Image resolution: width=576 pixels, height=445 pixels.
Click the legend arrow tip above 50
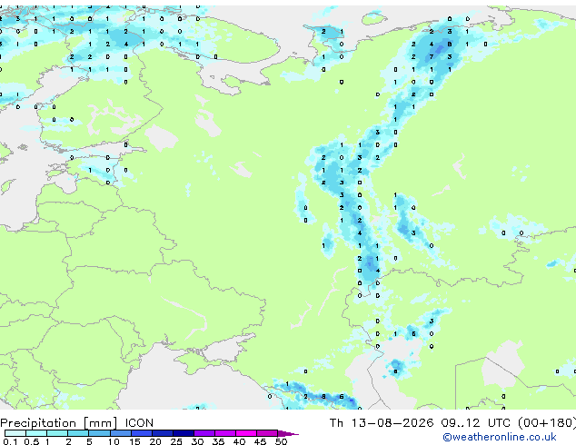point(288,433)
